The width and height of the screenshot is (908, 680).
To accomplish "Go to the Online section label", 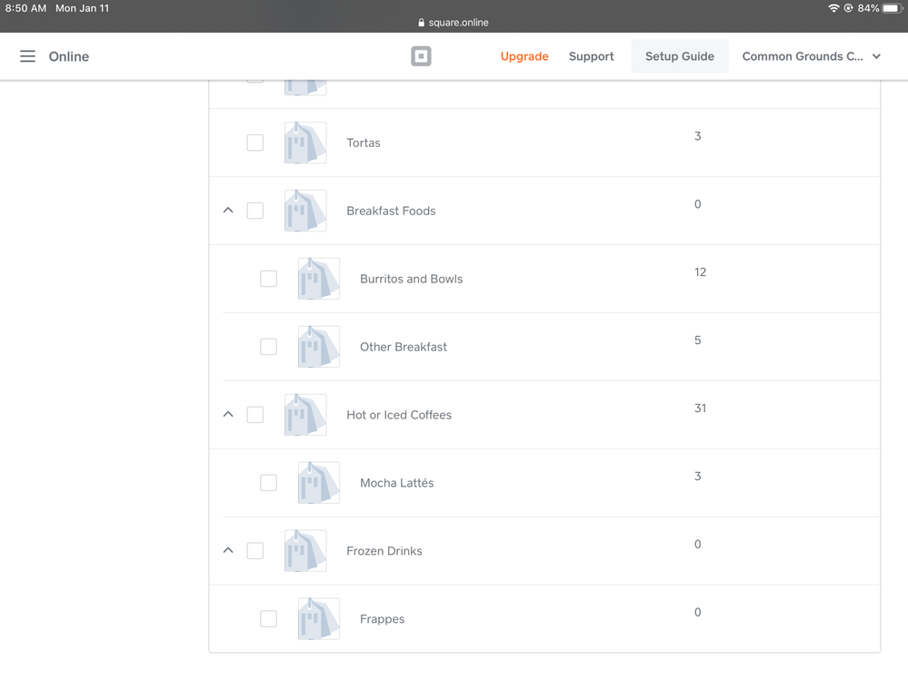I will (x=69, y=56).
